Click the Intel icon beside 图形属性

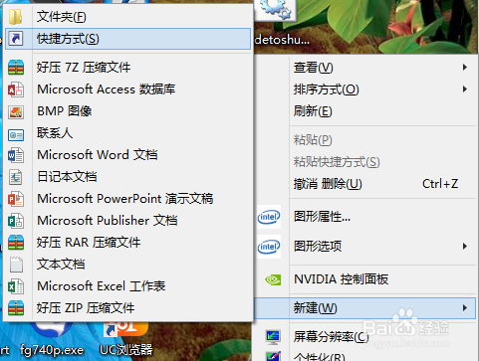(x=269, y=217)
